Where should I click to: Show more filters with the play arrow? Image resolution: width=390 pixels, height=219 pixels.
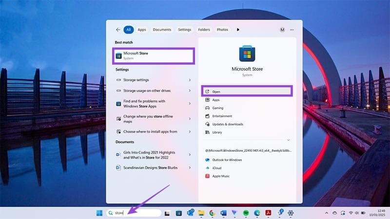238,30
